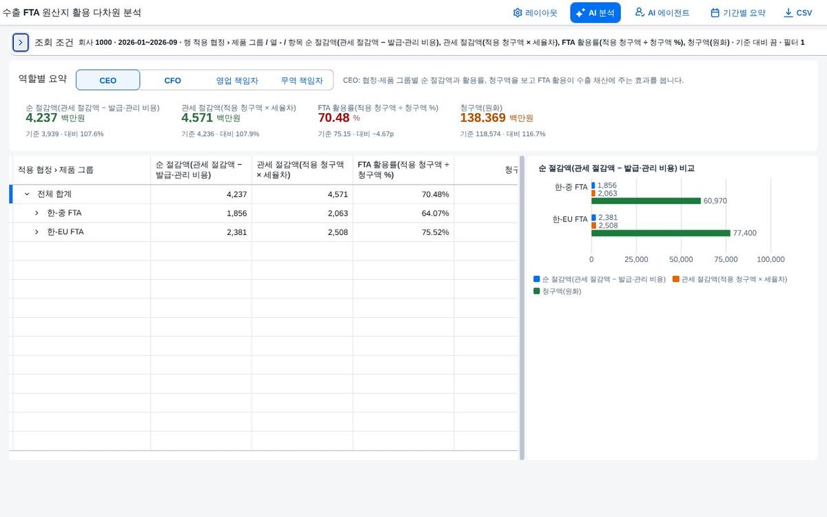This screenshot has width=827, height=517.
Task: Click 적용 협정 › 제품 그룹 column header
Action: pos(81,170)
